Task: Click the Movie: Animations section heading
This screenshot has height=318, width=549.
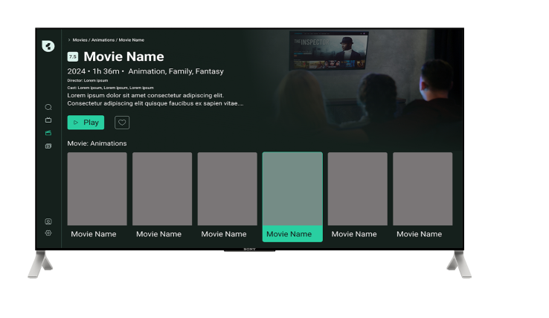Action: point(97,143)
